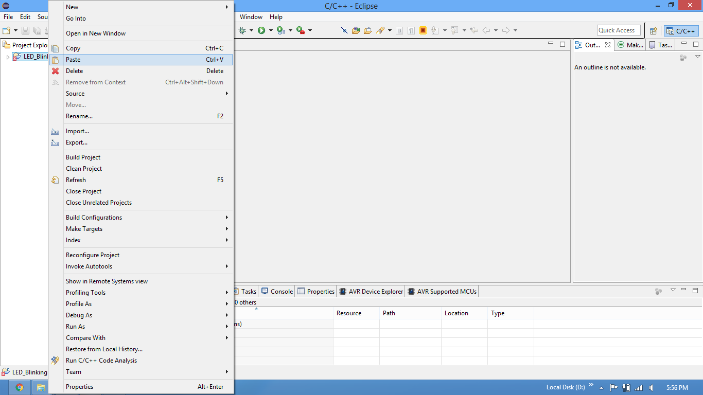Click the Save All toolbar icon
Viewport: 703px width, 395px height.
pyautogui.click(x=37, y=30)
